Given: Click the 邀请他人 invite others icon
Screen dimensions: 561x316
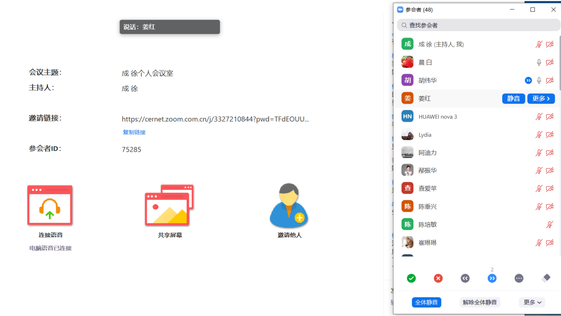Looking at the screenshot, I should pos(289,208).
